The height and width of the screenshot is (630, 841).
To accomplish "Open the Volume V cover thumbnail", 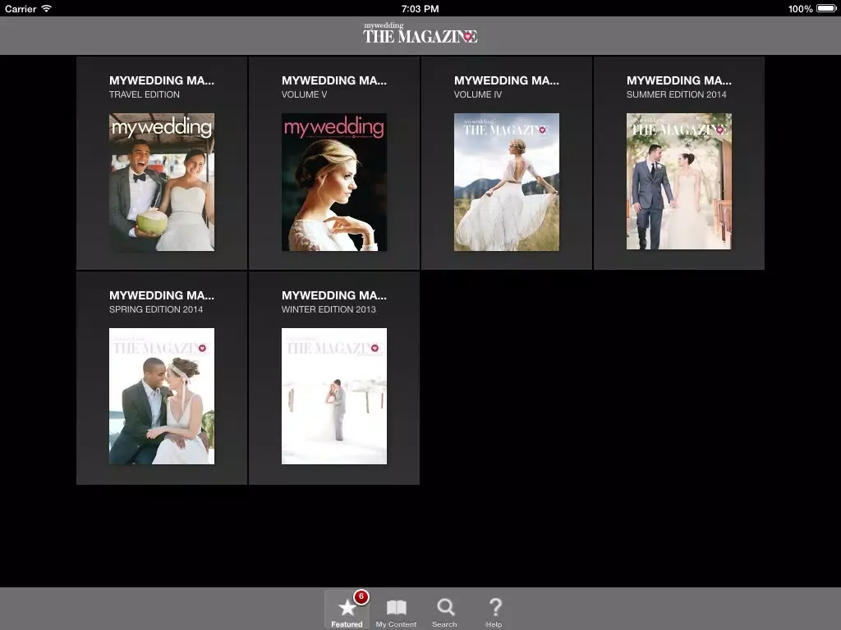I will (334, 181).
